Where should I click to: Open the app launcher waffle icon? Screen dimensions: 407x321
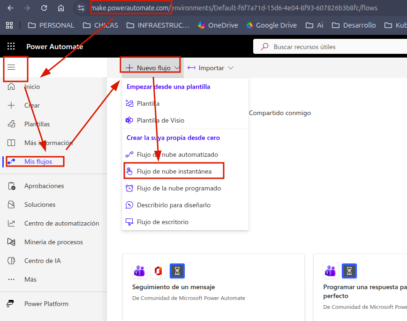[x=11, y=46]
